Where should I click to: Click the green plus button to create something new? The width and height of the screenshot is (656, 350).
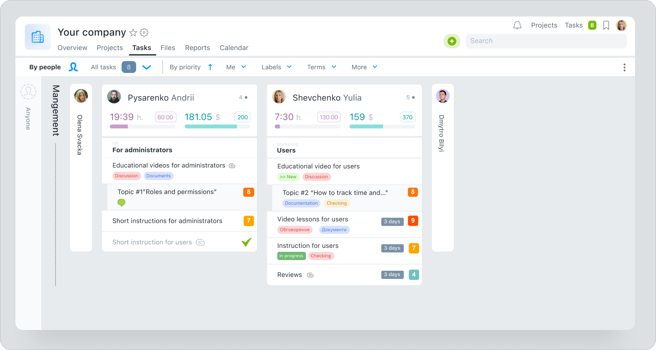point(451,41)
